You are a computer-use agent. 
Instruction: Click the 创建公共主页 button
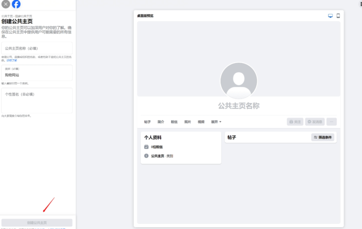pyautogui.click(x=37, y=223)
